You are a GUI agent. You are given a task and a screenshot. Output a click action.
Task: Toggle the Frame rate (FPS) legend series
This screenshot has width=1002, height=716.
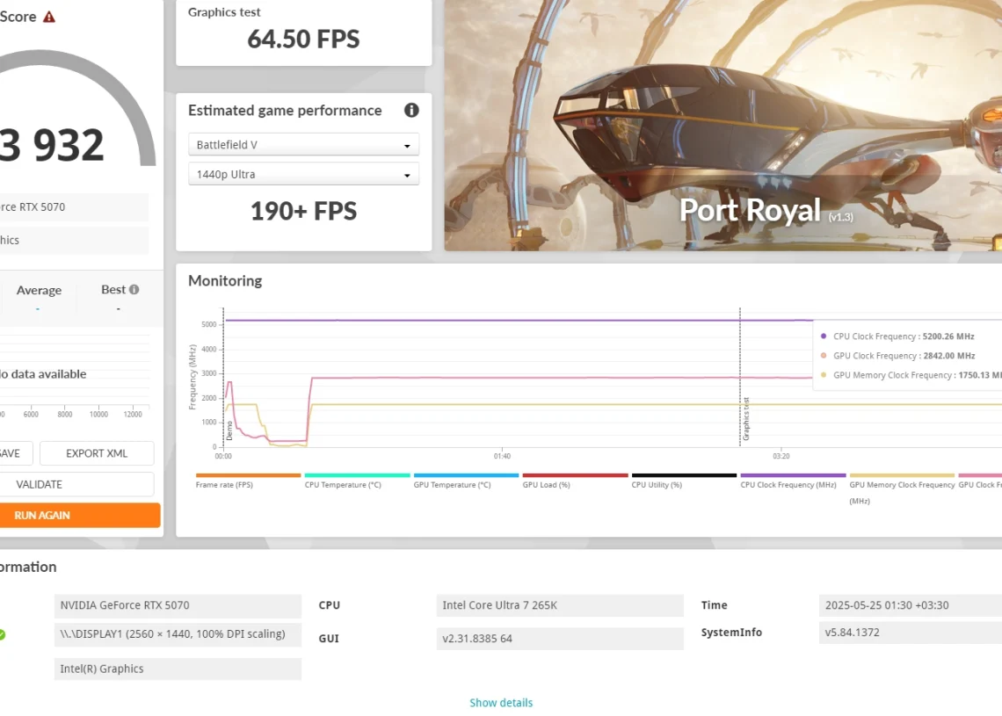pyautogui.click(x=248, y=481)
